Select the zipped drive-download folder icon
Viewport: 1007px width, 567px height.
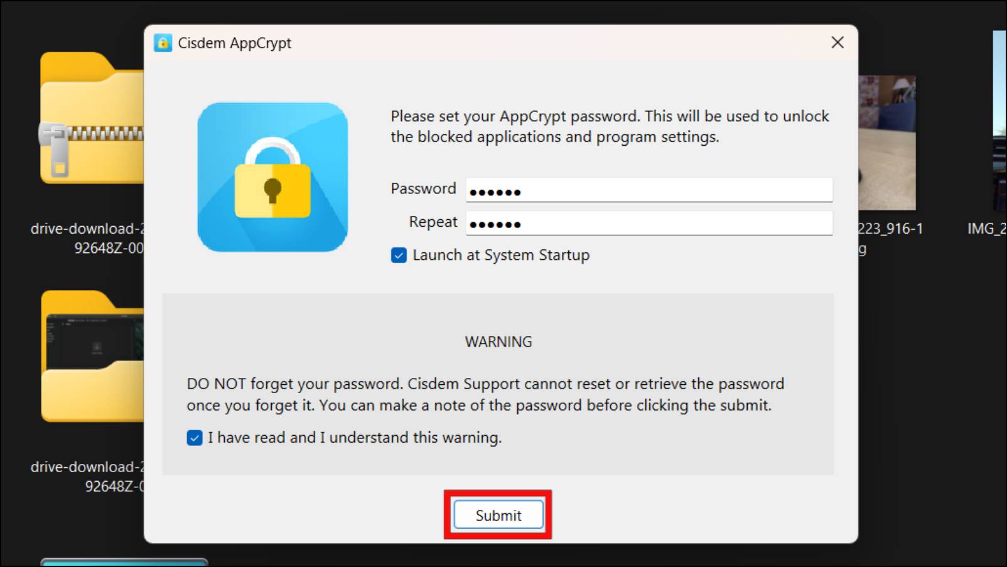(x=92, y=118)
